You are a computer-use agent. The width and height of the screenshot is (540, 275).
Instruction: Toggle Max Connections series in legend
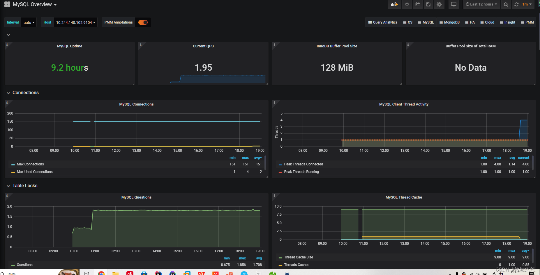click(30, 164)
